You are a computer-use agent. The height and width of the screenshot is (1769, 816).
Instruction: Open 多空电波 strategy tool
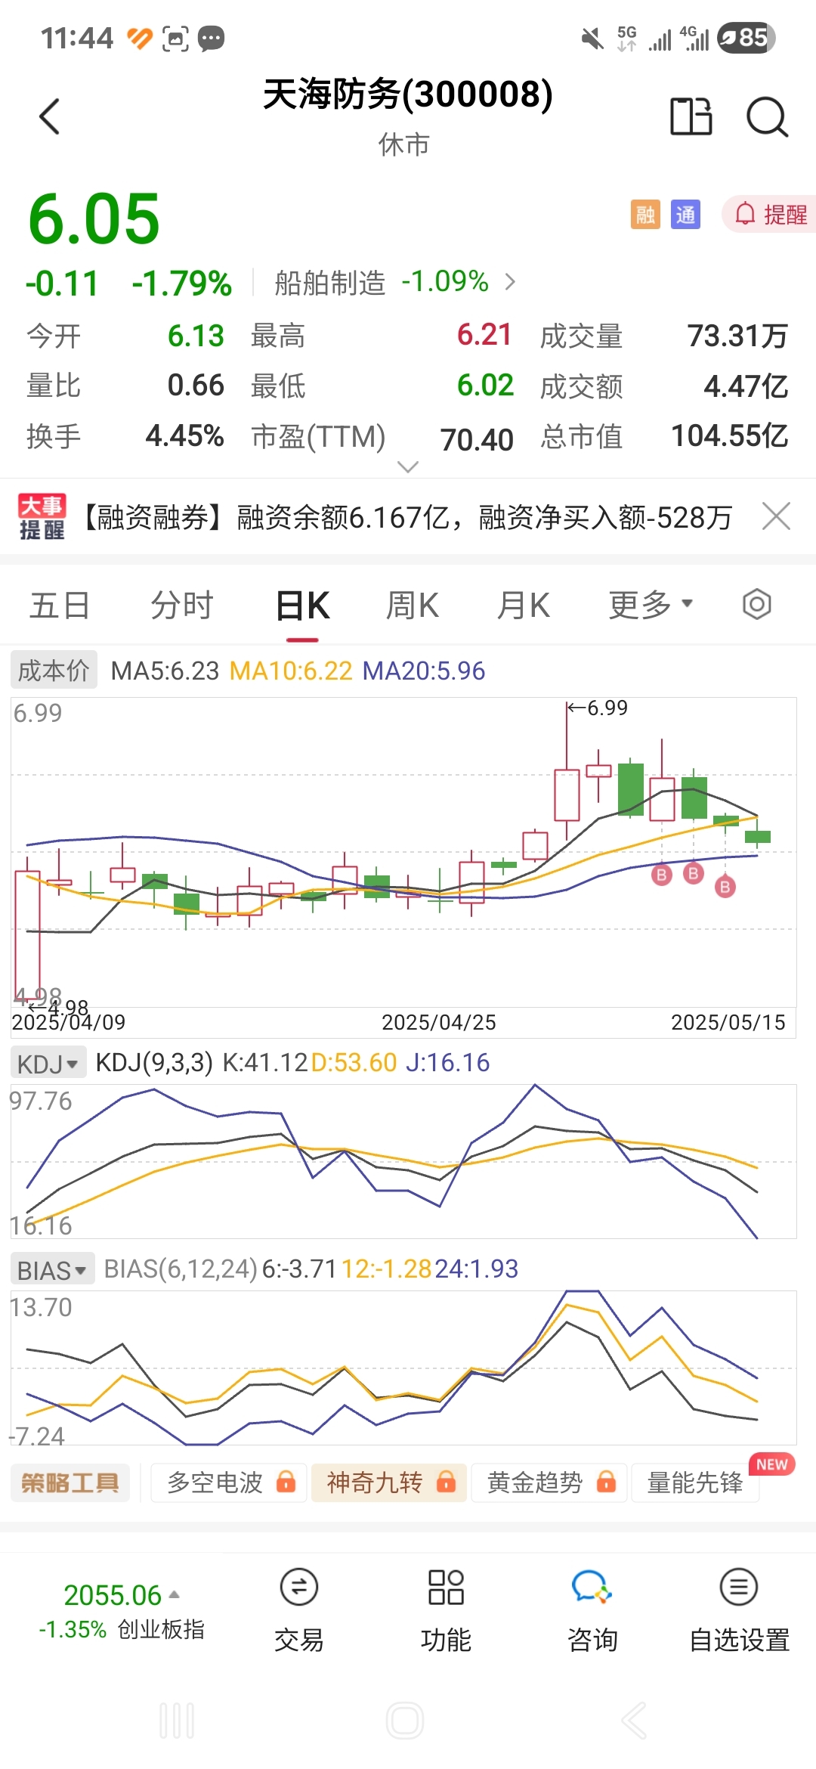[x=230, y=1482]
